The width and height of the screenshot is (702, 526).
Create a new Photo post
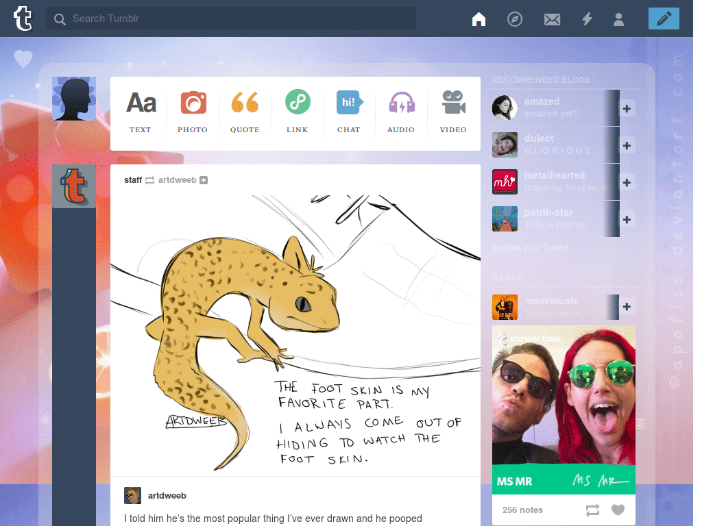[193, 112]
